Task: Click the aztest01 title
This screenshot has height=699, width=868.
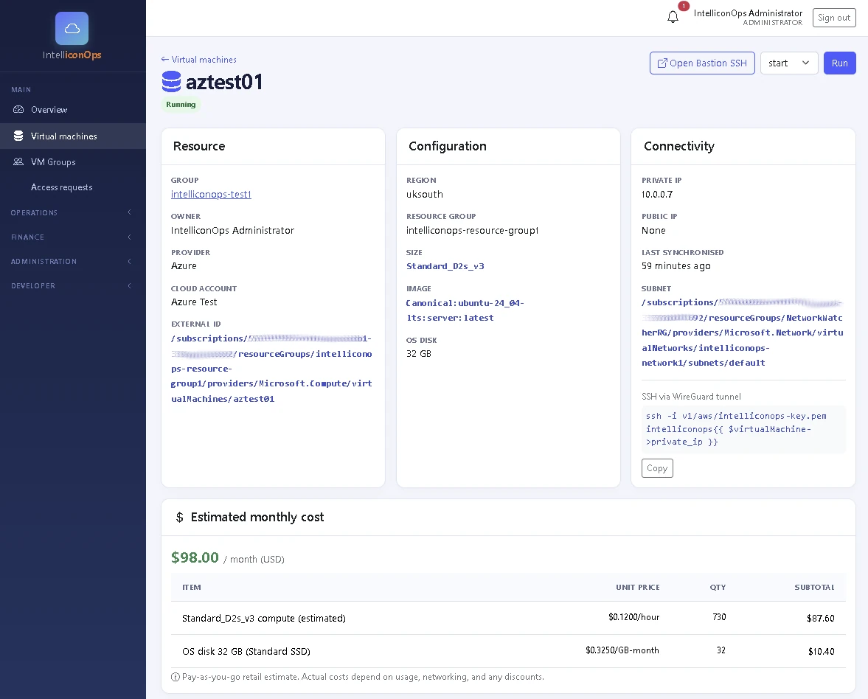Action: 224,82
